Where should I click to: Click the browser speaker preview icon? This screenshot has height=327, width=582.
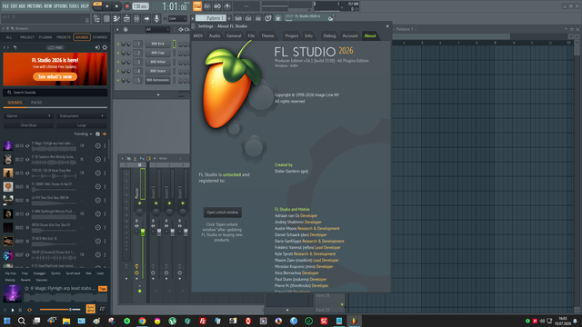pos(97,47)
